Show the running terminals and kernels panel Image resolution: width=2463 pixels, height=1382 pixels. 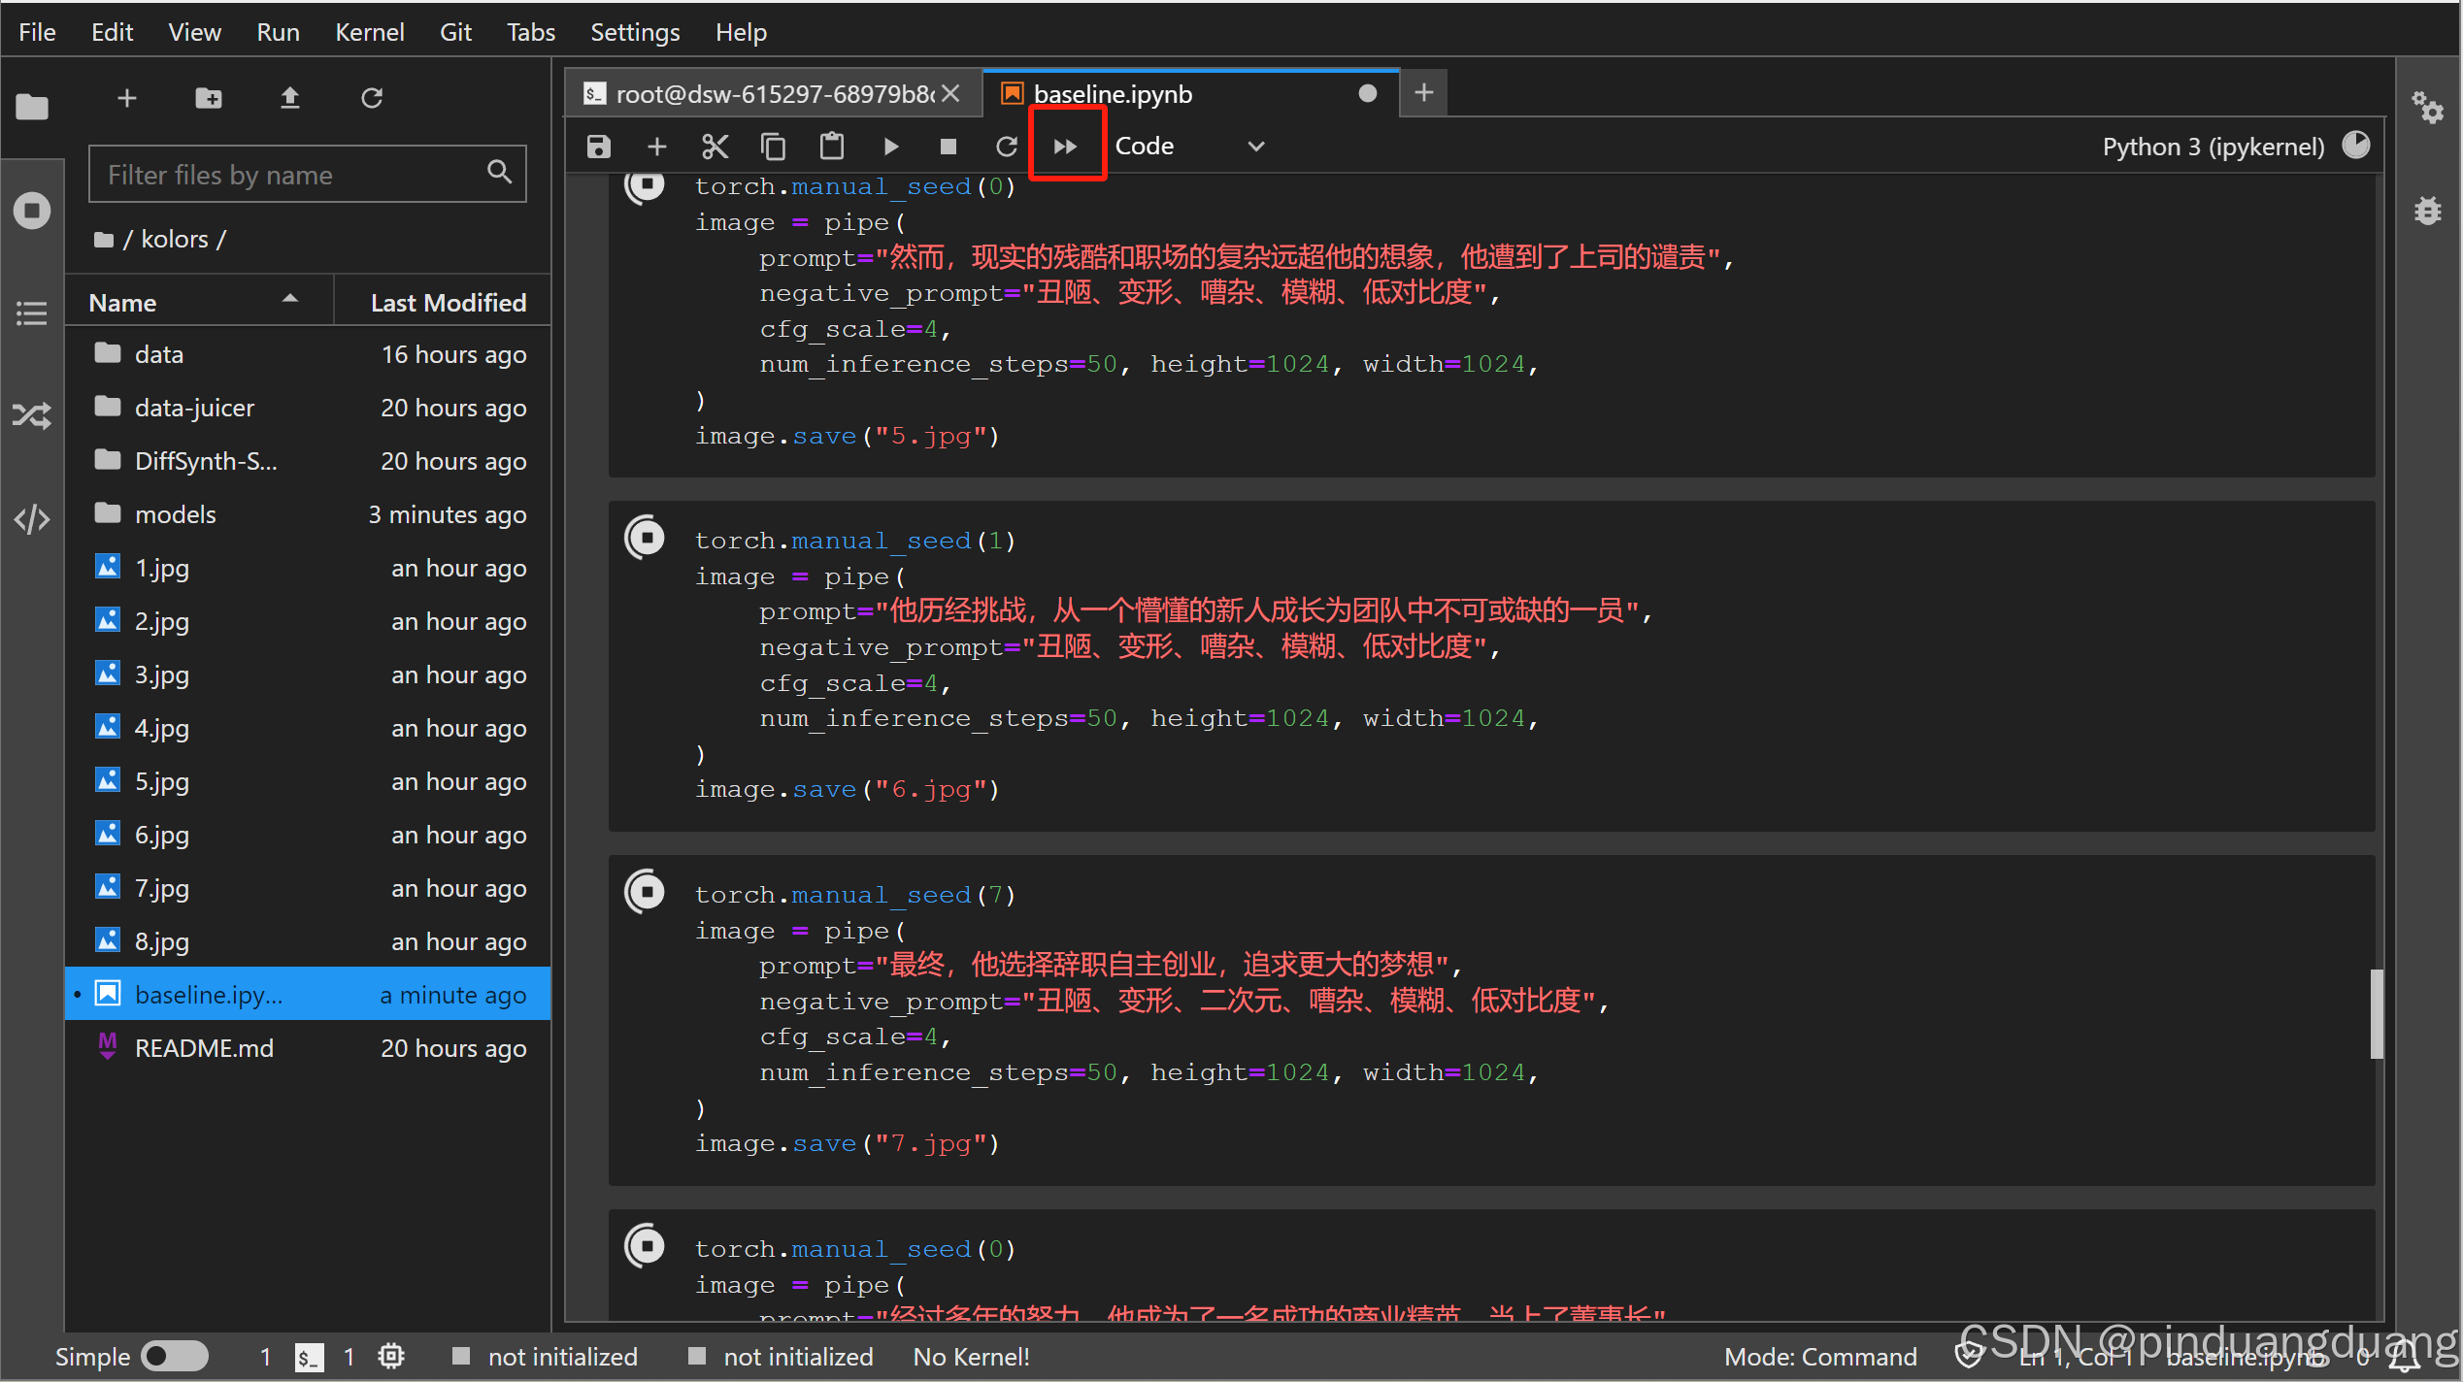31,211
